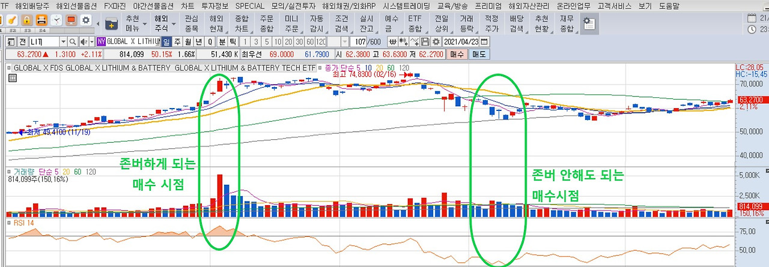The image size is (769, 267).
Task: Click the orange monitor icon
Action: tap(71, 19)
